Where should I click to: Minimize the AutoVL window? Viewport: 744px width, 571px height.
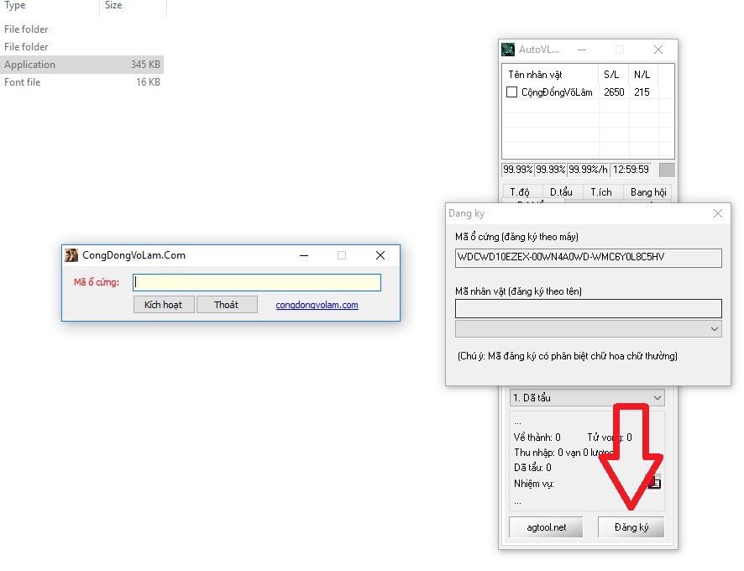581,50
